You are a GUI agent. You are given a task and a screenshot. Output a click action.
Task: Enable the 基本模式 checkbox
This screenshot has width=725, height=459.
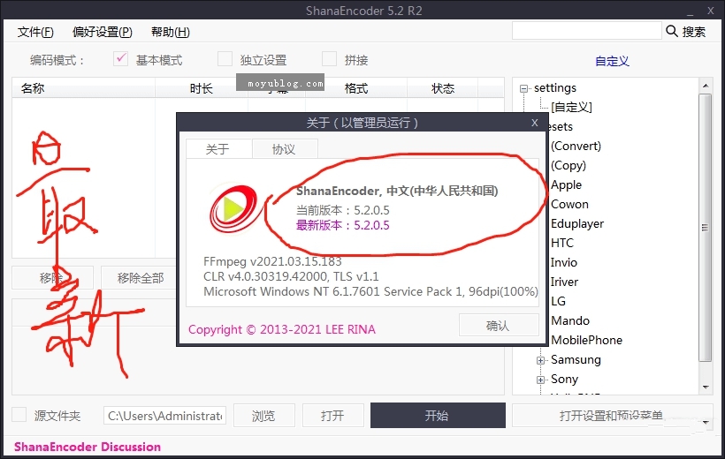click(120, 59)
